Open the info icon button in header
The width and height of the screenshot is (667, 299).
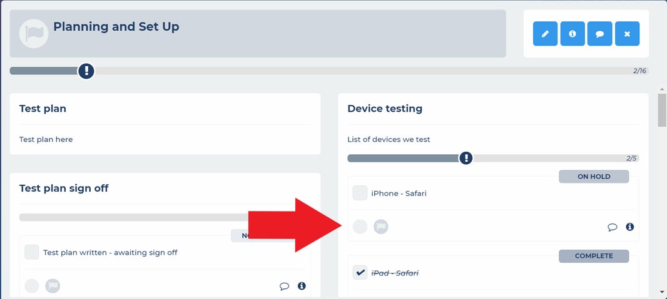pos(573,34)
